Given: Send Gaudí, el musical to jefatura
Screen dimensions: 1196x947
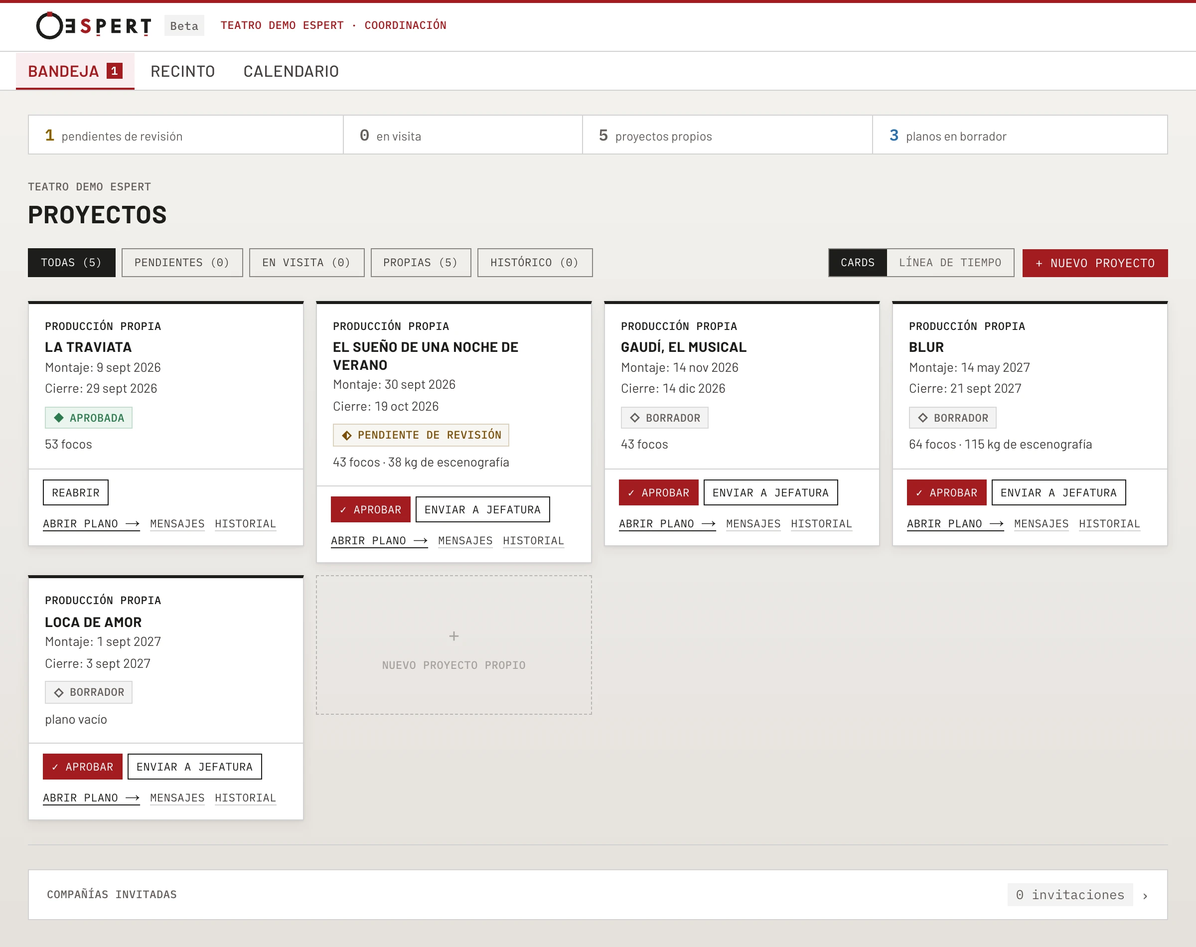Looking at the screenshot, I should [770, 492].
